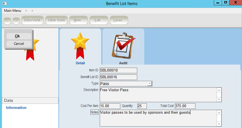242x128 pixels.
Task: Click the Cost Per Item field
Action: pyautogui.click(x=110, y=106)
